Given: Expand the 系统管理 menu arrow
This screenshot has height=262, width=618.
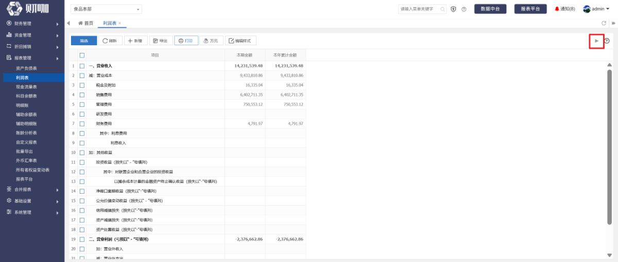Looking at the screenshot, I should coord(57,212).
